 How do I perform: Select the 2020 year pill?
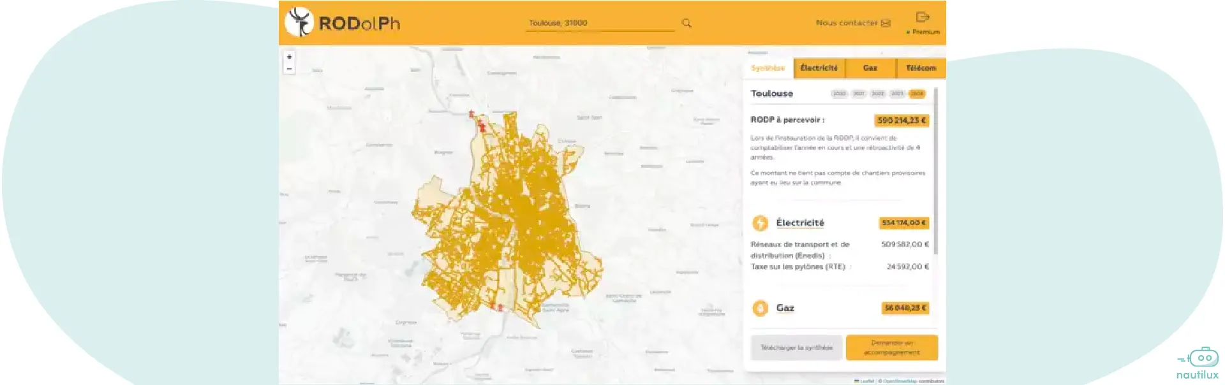click(x=839, y=94)
